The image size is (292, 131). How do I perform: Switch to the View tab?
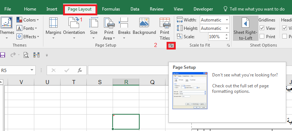[178, 9]
